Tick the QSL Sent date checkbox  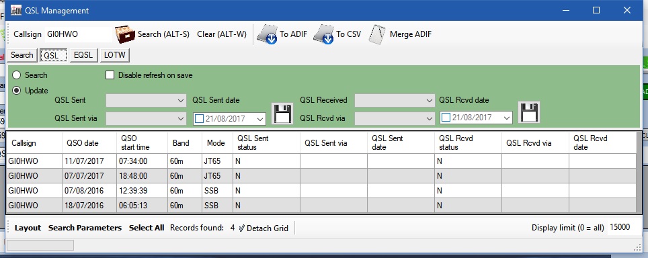[199, 119]
